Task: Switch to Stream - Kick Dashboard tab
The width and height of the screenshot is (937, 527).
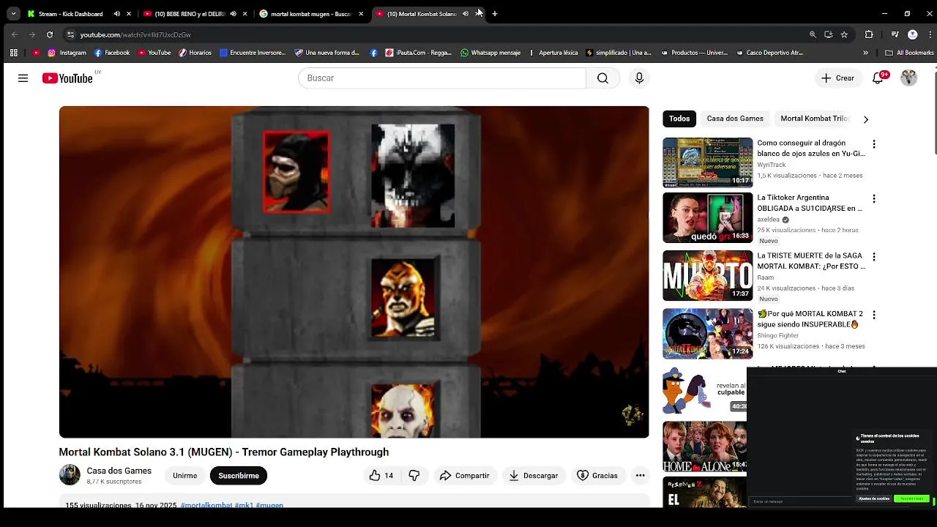Action: (x=70, y=14)
